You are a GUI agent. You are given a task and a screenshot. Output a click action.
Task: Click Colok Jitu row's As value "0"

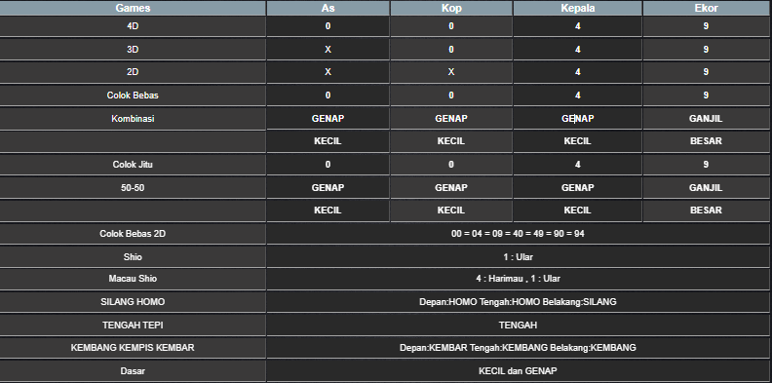point(328,165)
